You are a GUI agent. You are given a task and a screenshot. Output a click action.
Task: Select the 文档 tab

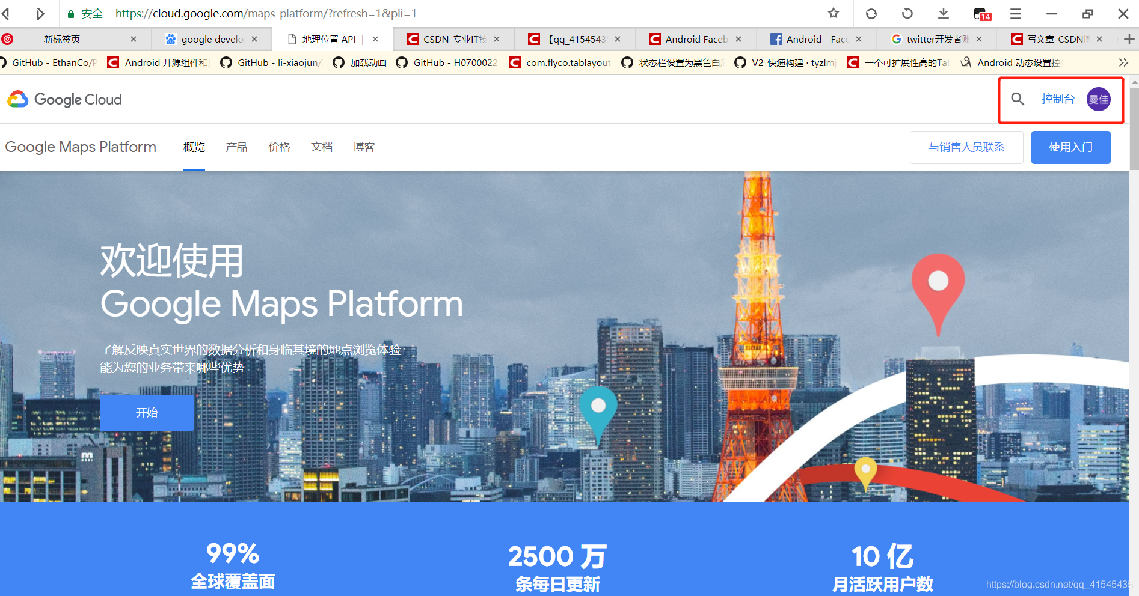coord(322,147)
